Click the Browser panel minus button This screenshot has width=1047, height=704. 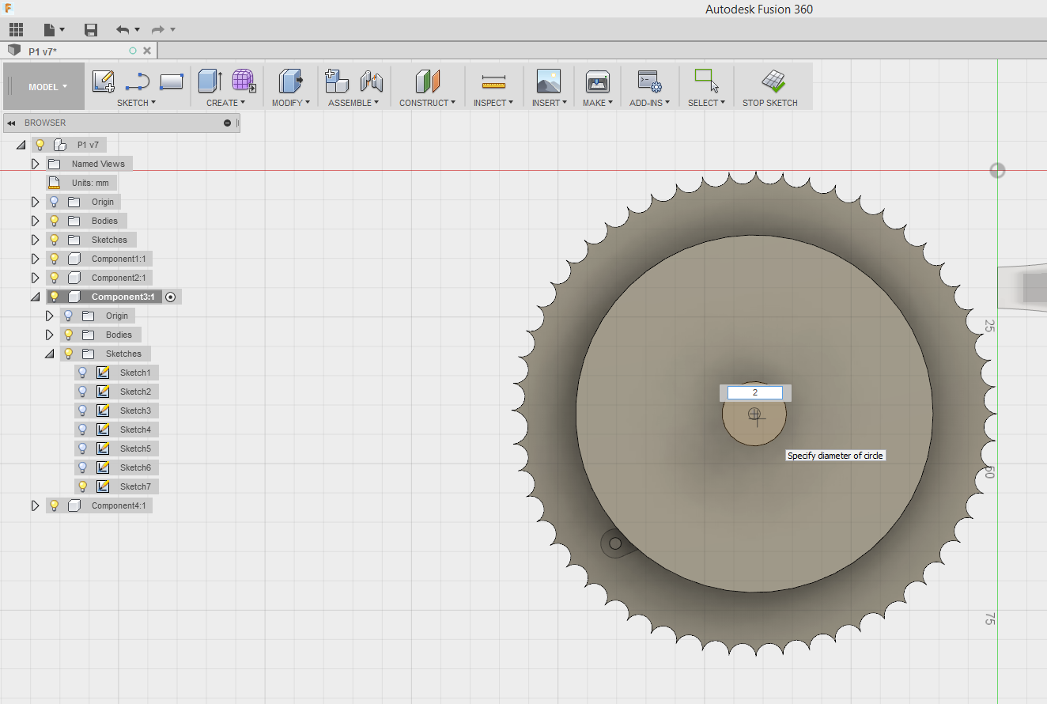[x=228, y=123]
